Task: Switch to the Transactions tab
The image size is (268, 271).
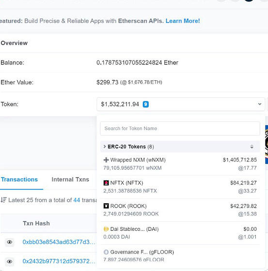Action: (x=19, y=180)
